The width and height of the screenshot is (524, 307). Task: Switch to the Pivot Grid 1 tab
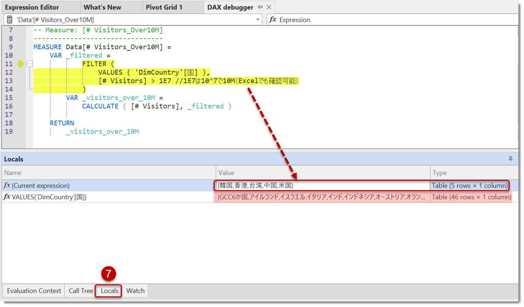point(164,7)
